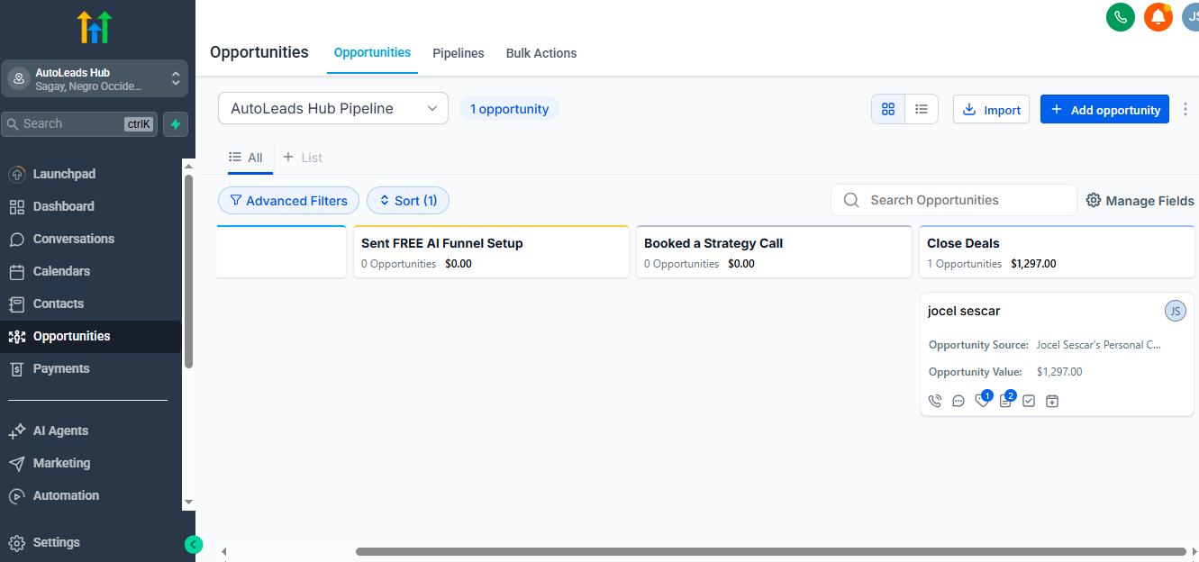Collapse the sidebar with the green chevron

[x=194, y=545]
